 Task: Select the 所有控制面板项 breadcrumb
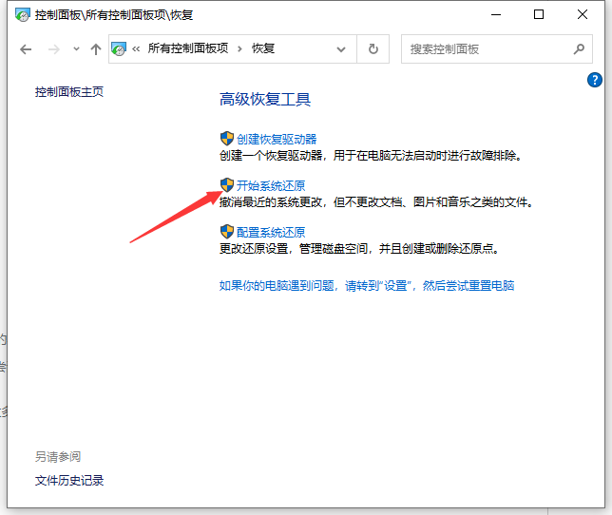[187, 48]
